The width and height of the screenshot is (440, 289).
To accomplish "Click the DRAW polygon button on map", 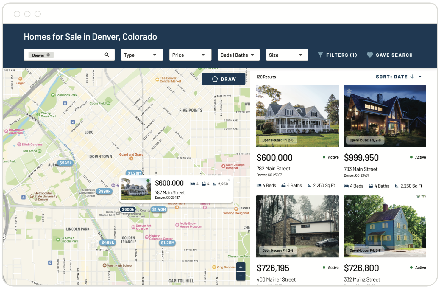I will click(x=224, y=79).
